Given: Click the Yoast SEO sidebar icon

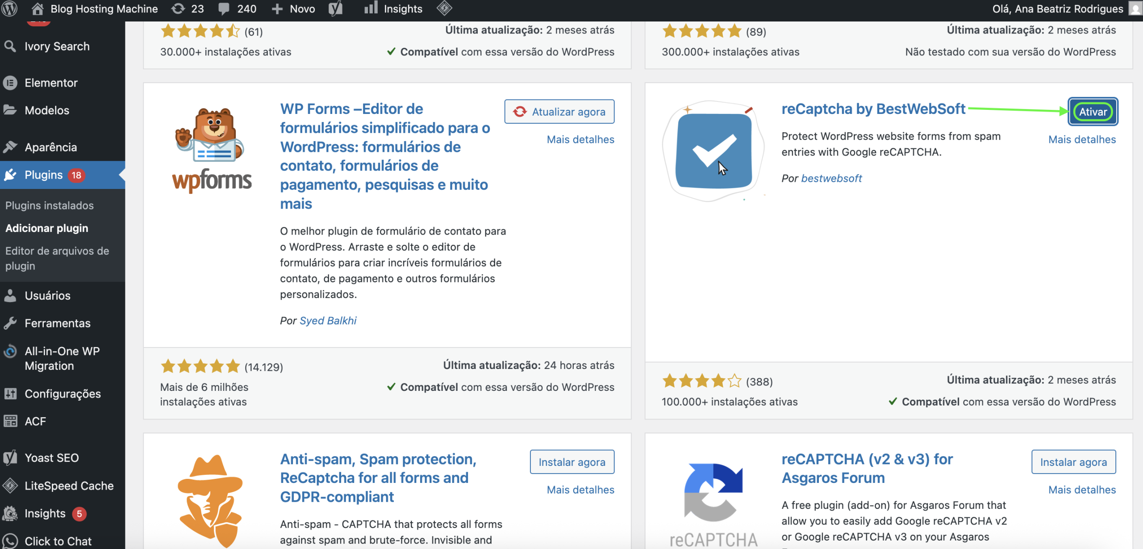Looking at the screenshot, I should (10, 458).
